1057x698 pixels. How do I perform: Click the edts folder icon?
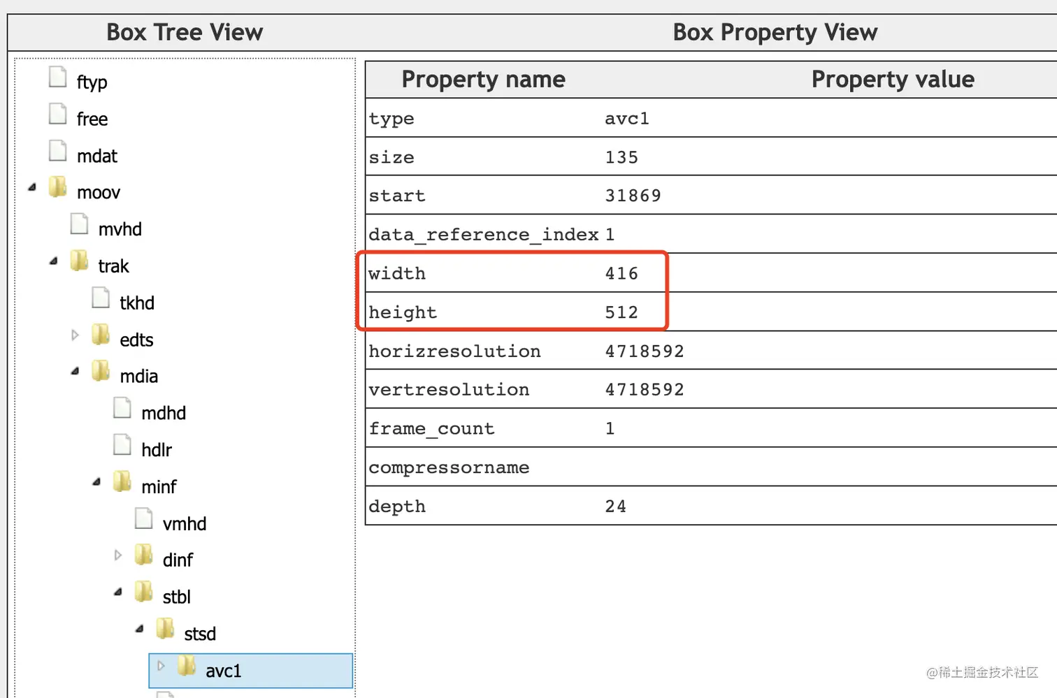point(101,335)
